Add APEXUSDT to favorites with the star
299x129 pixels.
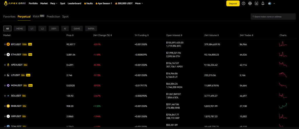[x=5, y=65]
